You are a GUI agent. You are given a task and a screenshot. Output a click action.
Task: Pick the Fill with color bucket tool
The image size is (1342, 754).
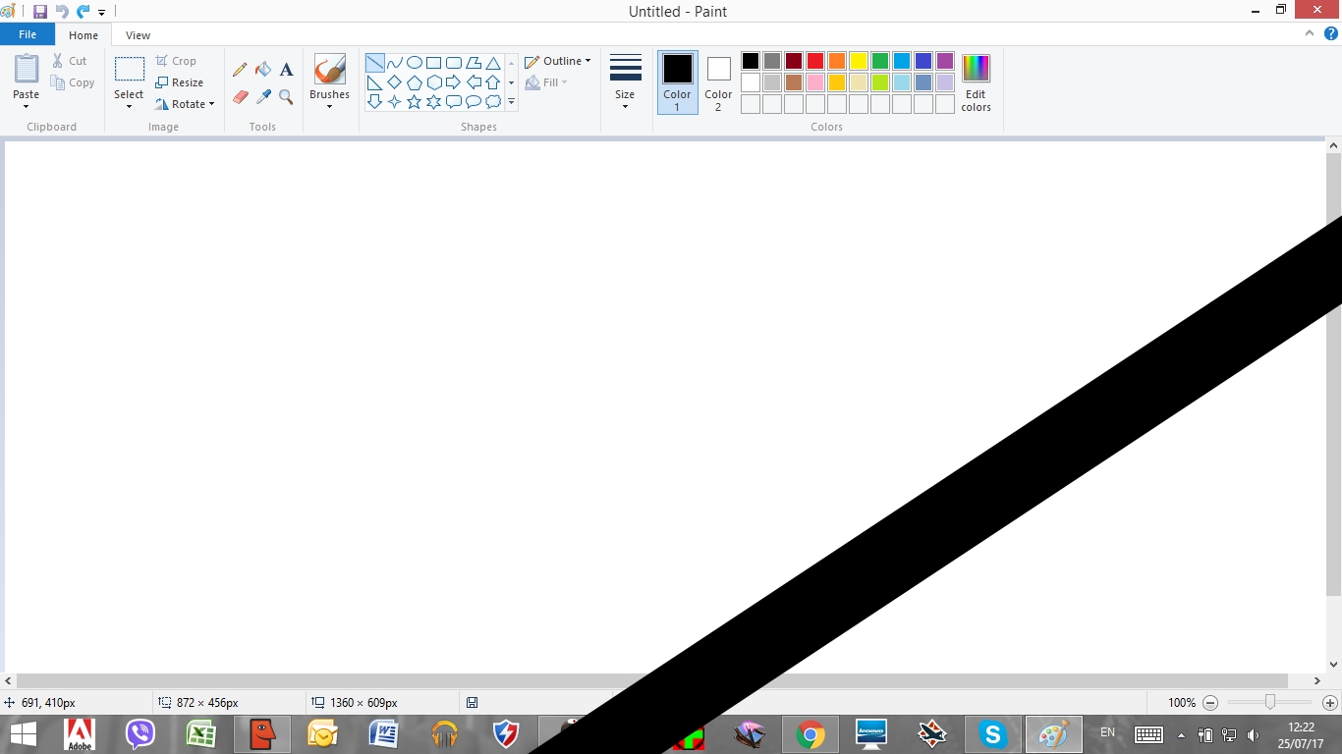(x=263, y=70)
